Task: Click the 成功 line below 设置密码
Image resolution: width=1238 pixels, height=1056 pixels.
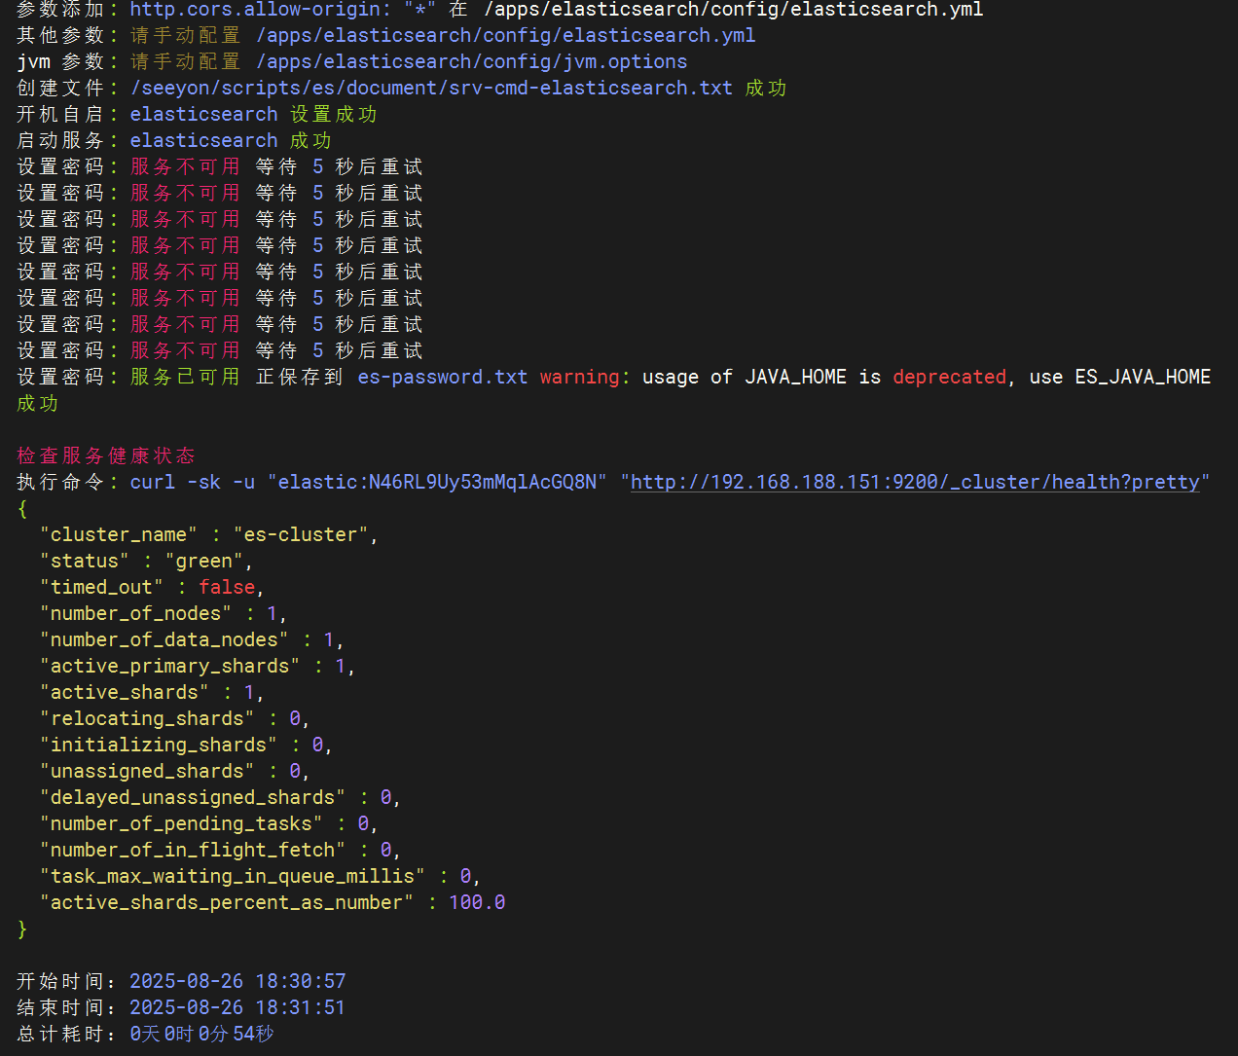Action: point(38,403)
